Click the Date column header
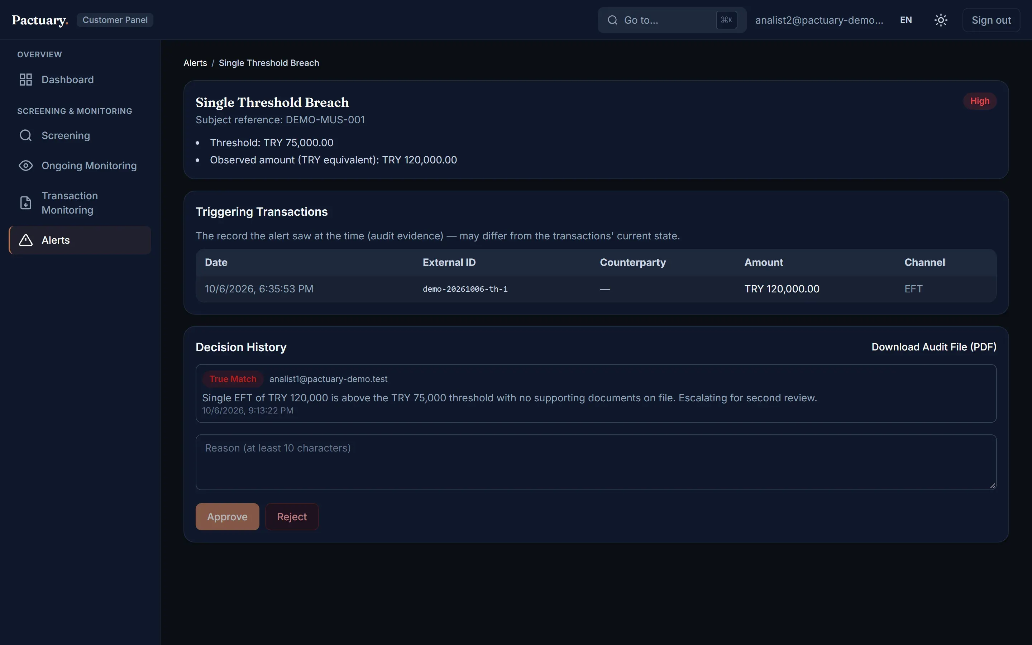Screen dimensions: 1032x645 [x=216, y=262]
